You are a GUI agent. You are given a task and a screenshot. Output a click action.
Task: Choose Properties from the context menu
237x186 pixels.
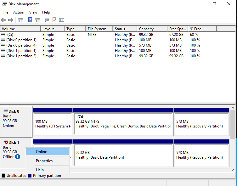(44, 161)
